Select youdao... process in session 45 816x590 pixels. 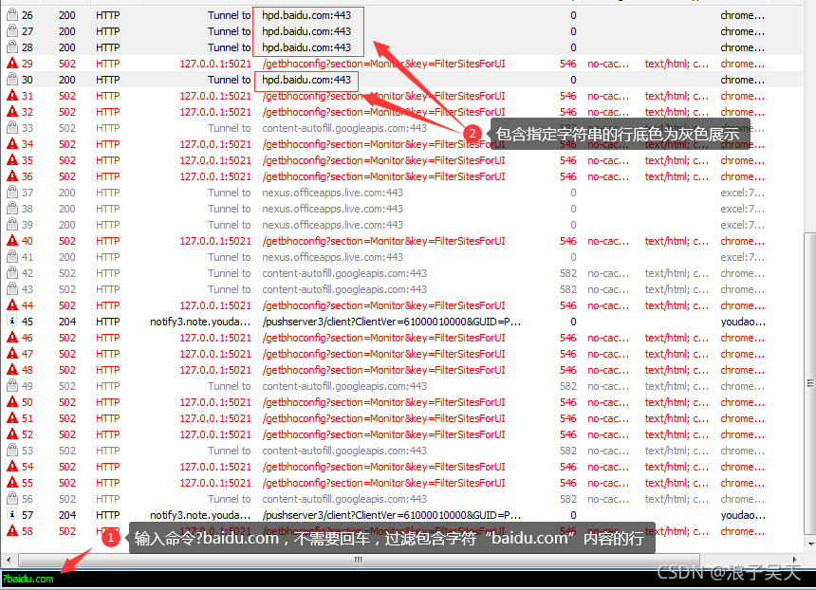coord(743,322)
